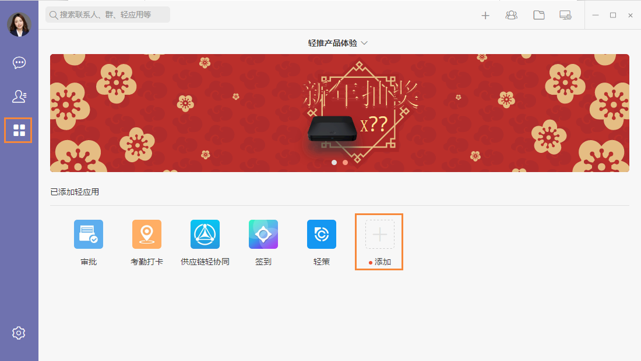Viewport: 641px width, 361px height.
Task: Open the 新年抽奖 lottery banner
Action: tap(340, 112)
